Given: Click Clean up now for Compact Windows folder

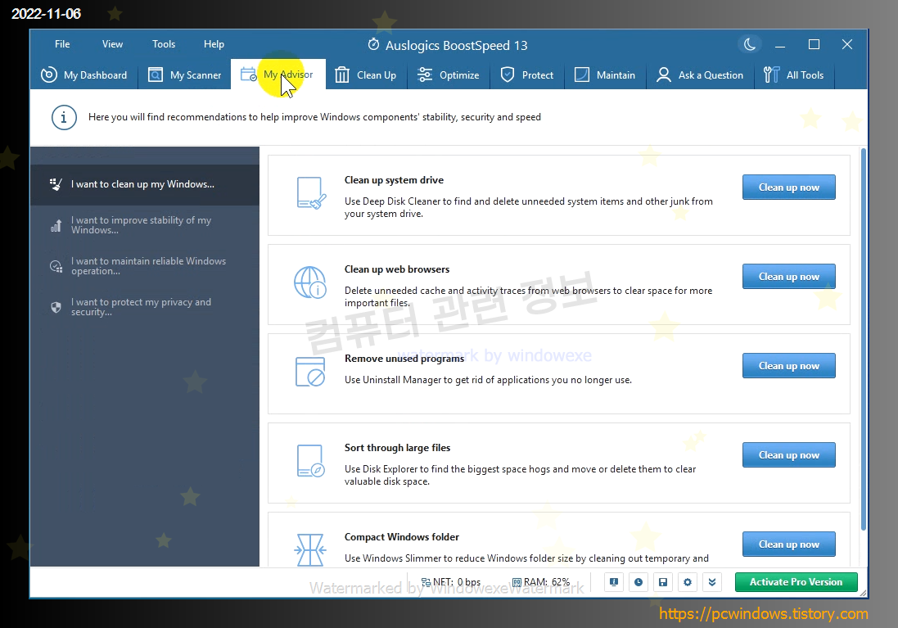Looking at the screenshot, I should pyautogui.click(x=788, y=544).
